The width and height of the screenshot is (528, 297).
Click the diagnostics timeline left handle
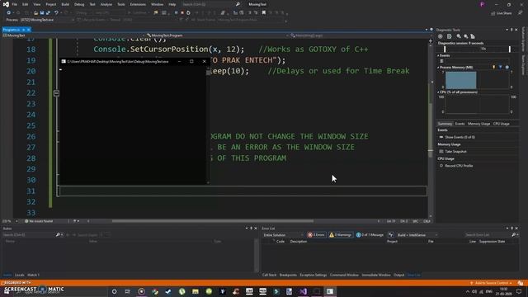(445, 49)
